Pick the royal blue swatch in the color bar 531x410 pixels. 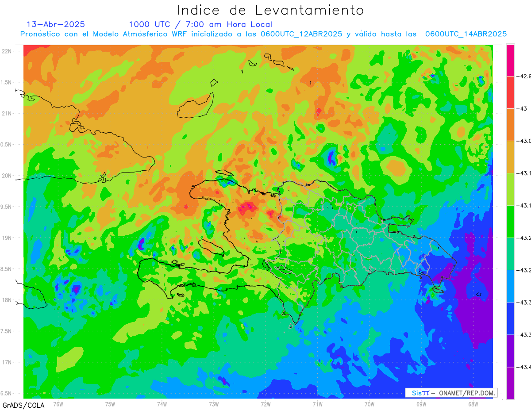coord(511,318)
